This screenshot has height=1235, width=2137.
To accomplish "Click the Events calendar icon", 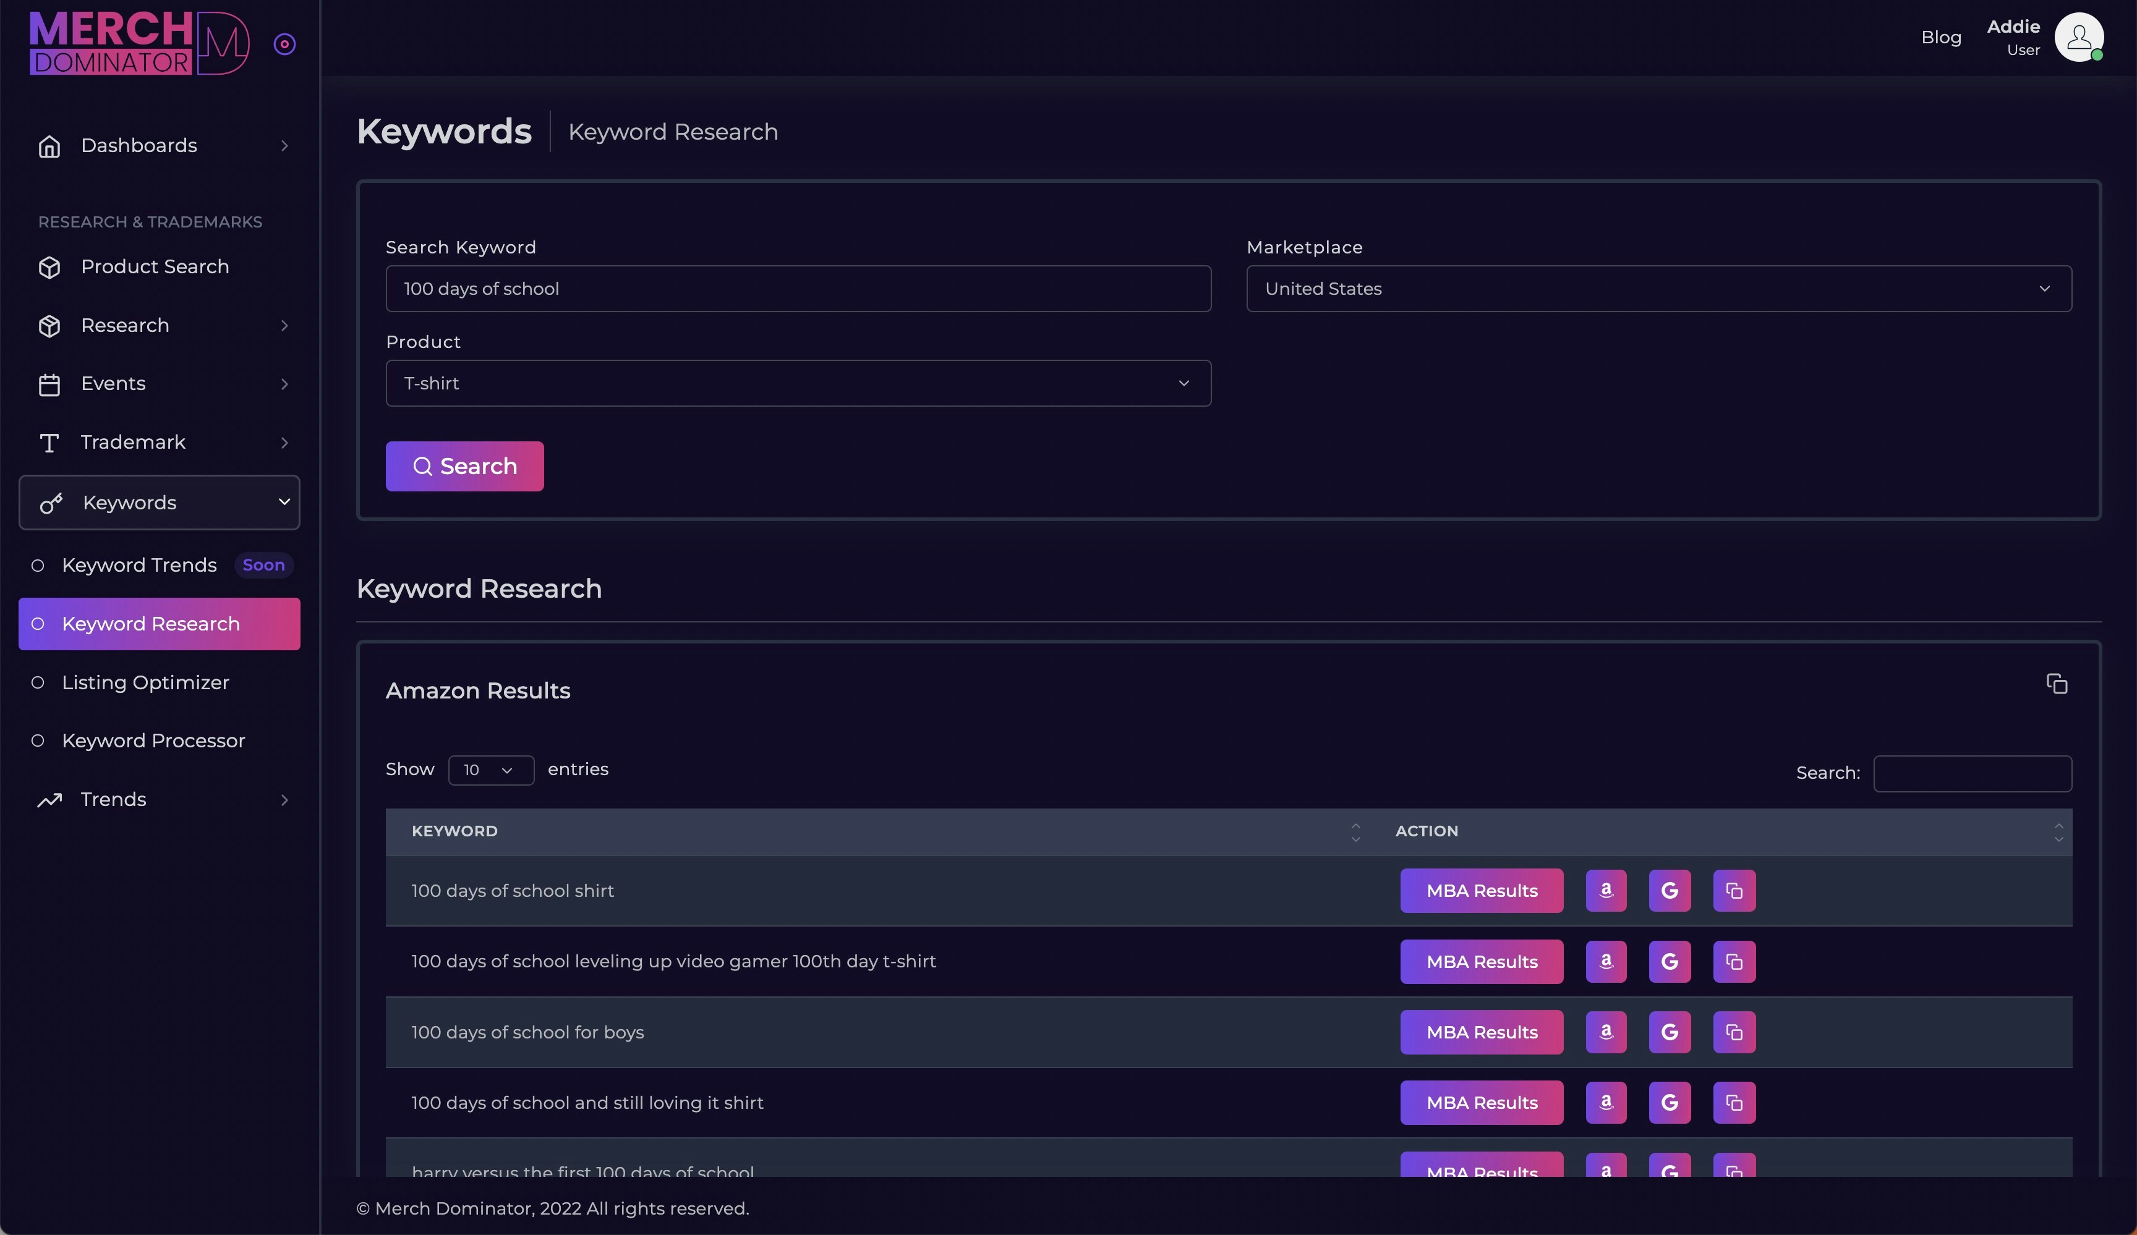I will click(x=49, y=384).
